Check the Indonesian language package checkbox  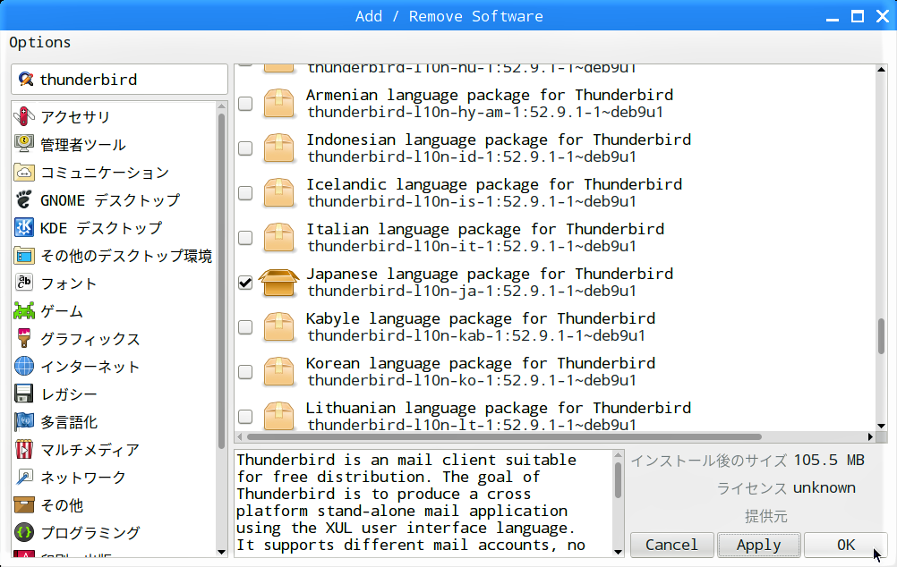[x=245, y=148]
